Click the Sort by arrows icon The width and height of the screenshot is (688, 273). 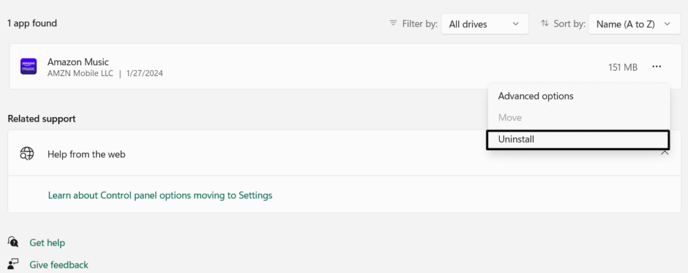544,24
